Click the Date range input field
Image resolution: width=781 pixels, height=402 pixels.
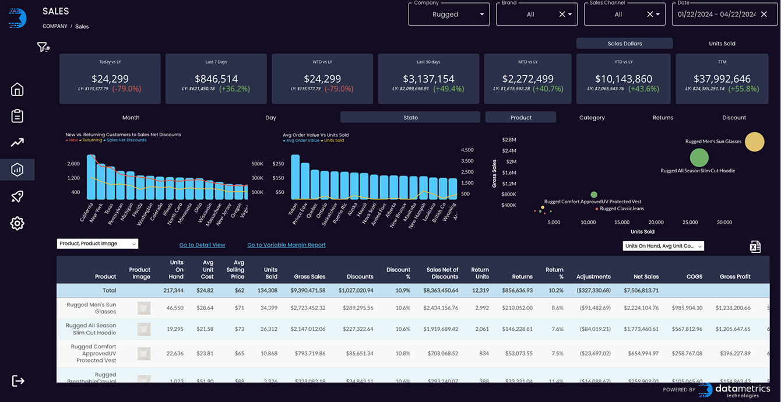coord(724,15)
